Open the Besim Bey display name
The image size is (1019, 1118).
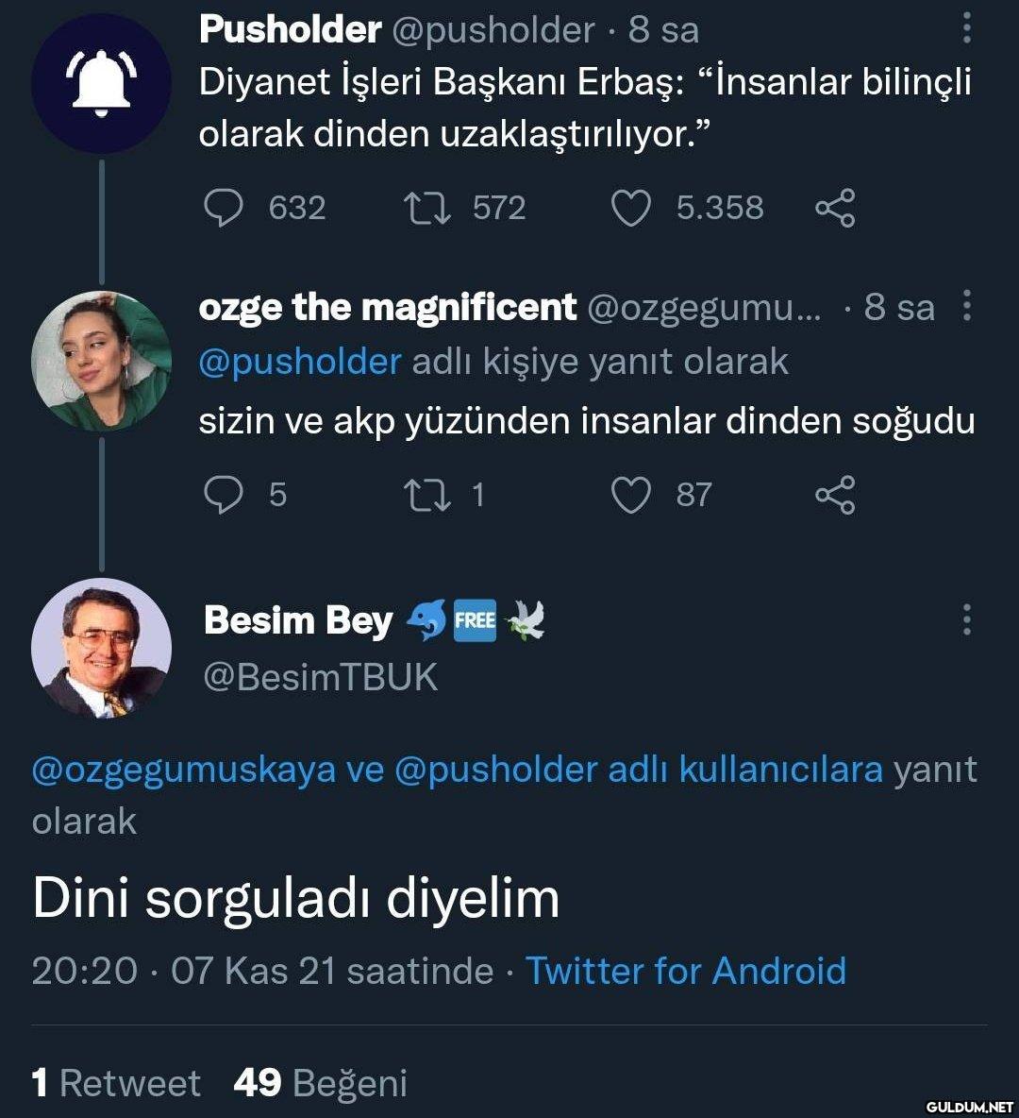[x=298, y=620]
